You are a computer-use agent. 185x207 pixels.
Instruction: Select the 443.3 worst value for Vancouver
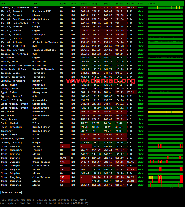point(119,8)
